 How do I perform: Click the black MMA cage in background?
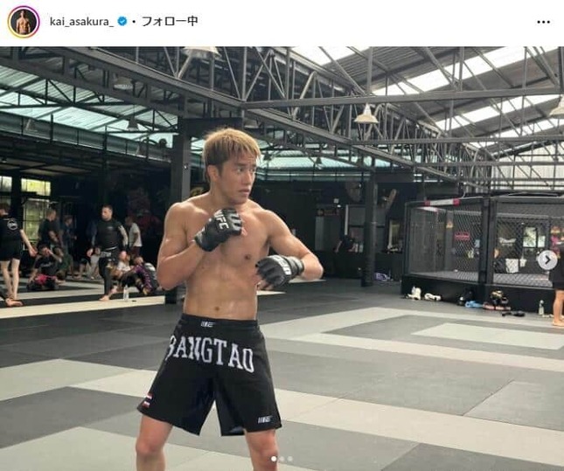pyautogui.click(x=484, y=250)
